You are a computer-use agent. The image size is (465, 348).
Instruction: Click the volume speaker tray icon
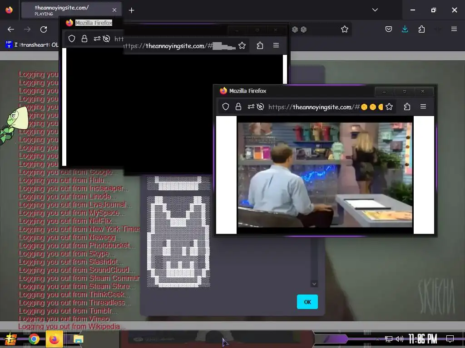click(x=400, y=339)
